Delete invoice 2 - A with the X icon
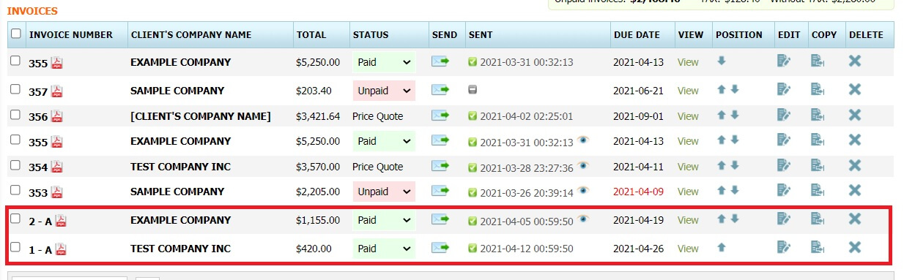 [854, 219]
